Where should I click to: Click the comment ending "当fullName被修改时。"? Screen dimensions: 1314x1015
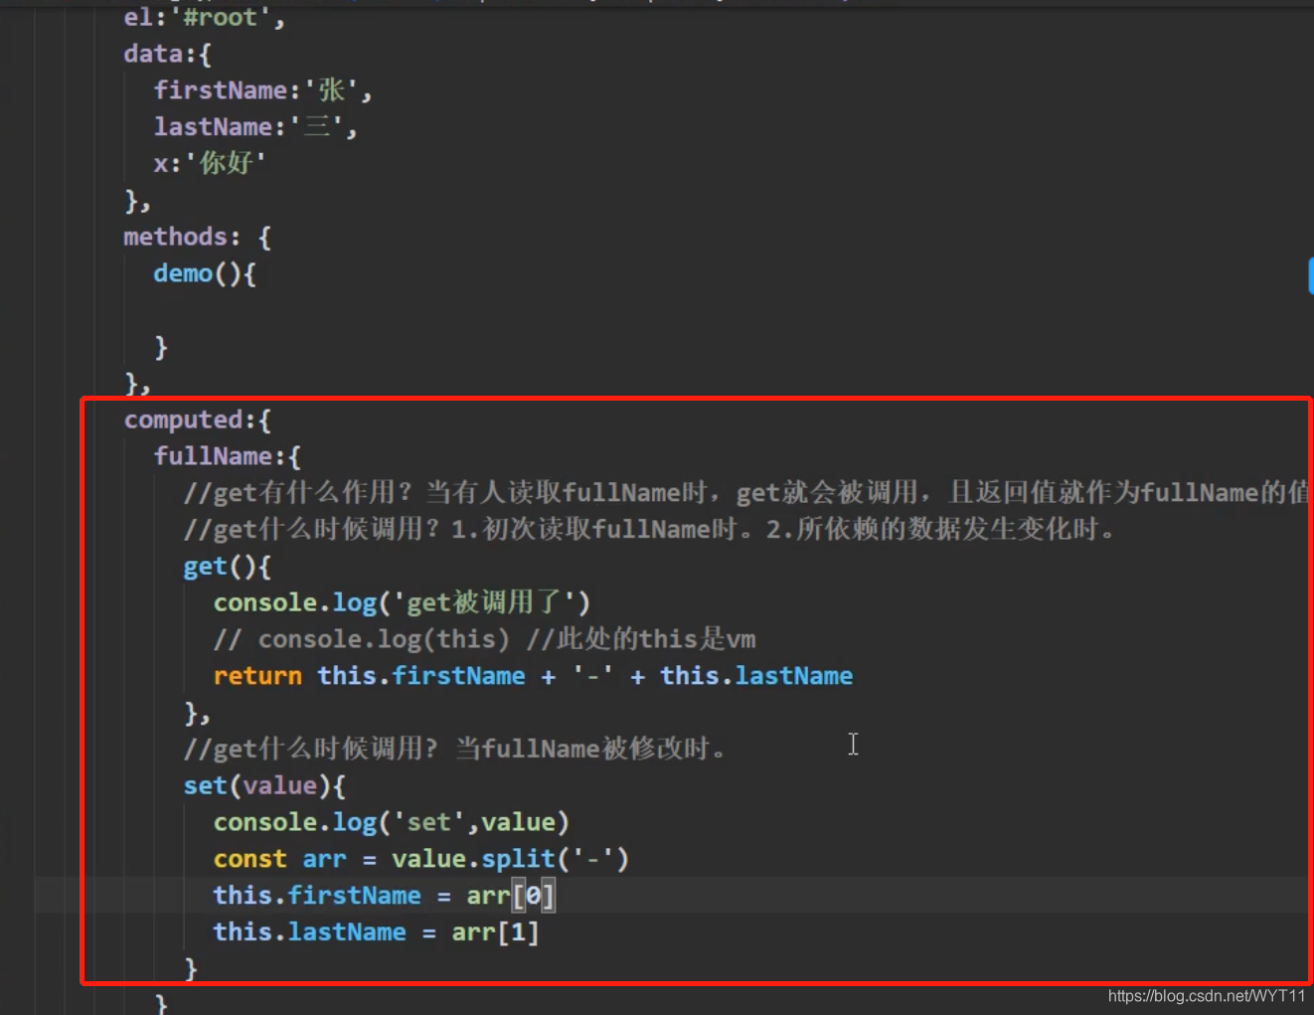tap(455, 749)
